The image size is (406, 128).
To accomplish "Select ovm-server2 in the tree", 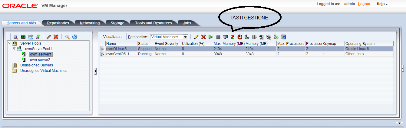I will pyautogui.click(x=40, y=60).
